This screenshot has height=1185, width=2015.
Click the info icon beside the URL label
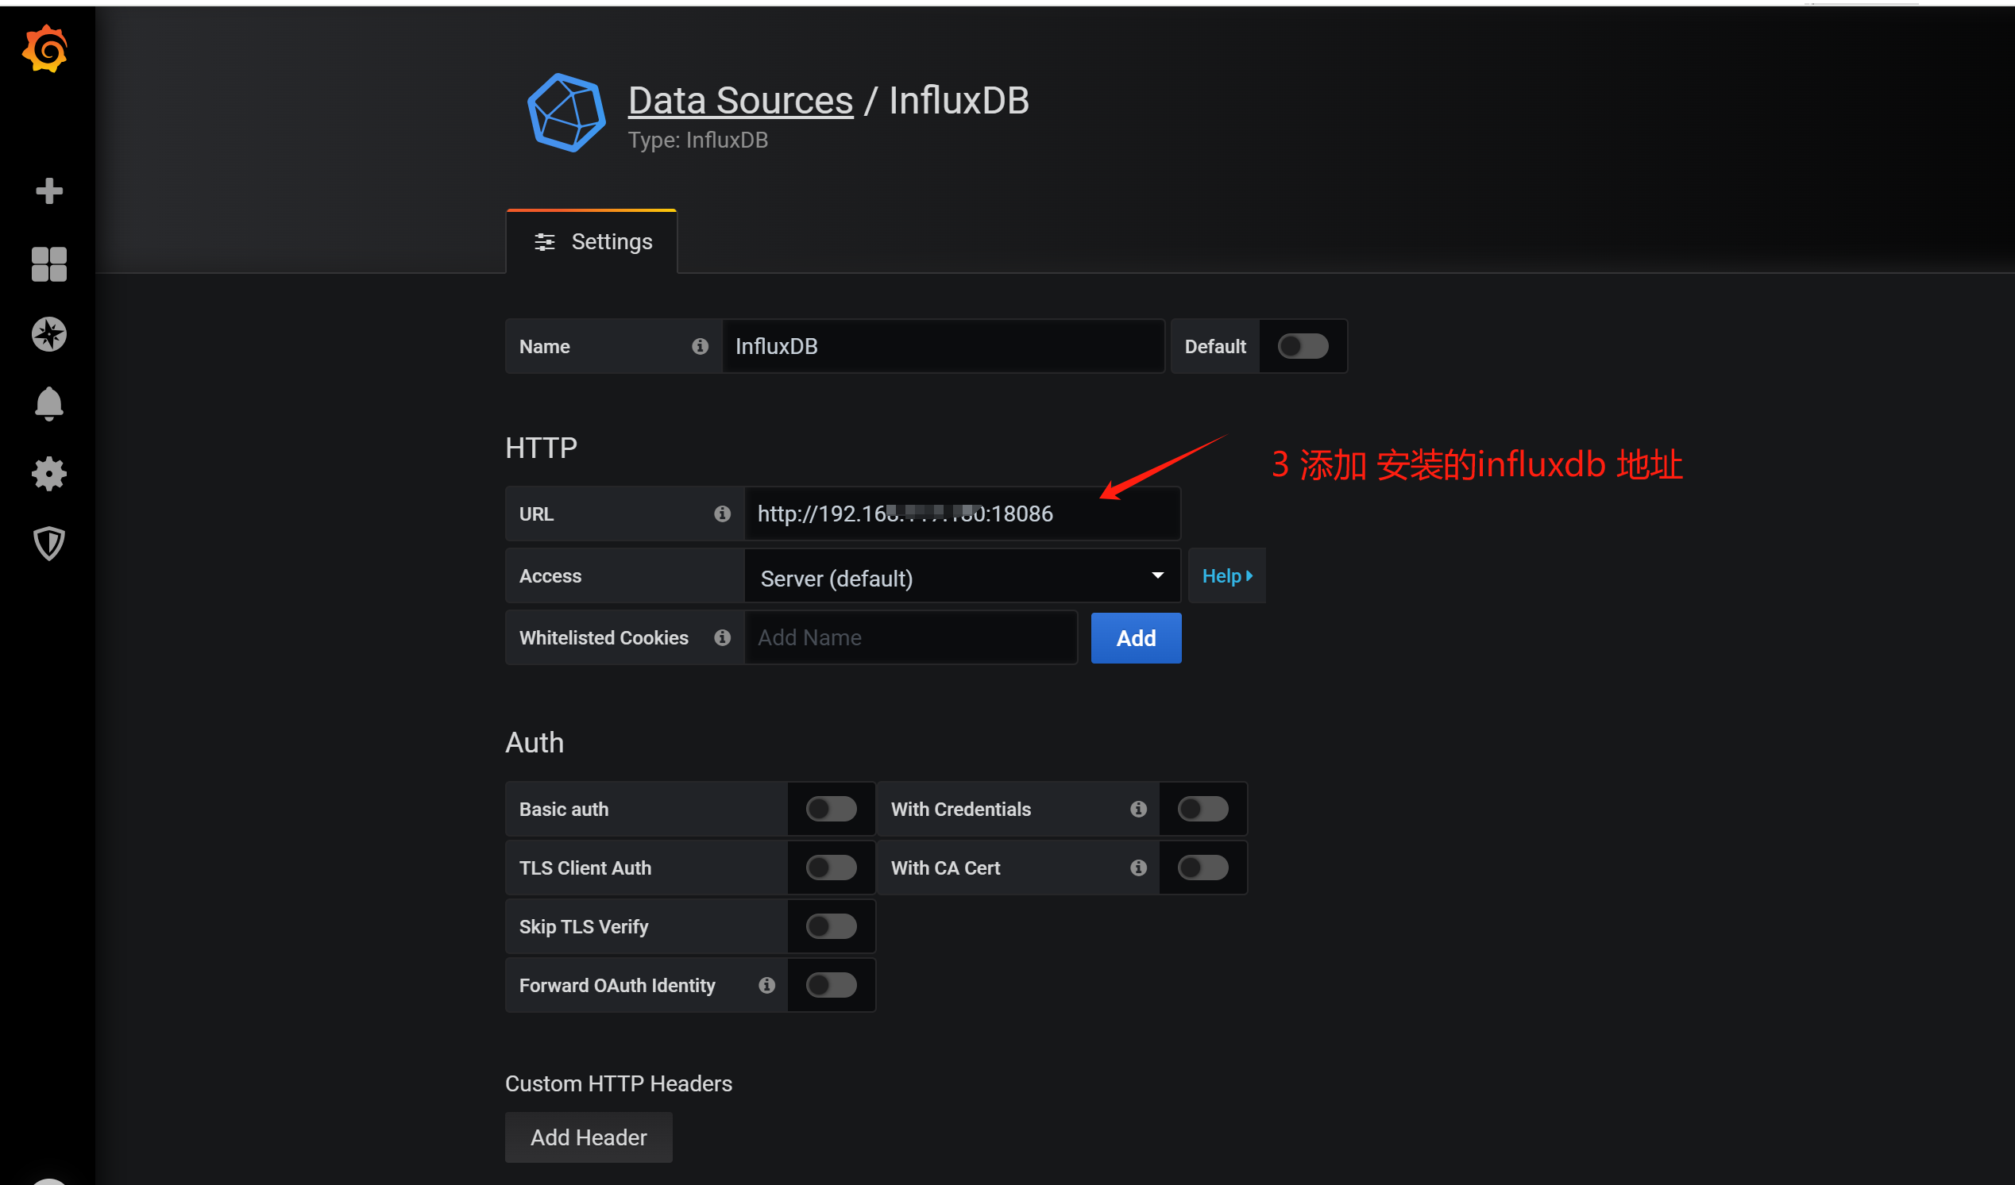point(722,514)
